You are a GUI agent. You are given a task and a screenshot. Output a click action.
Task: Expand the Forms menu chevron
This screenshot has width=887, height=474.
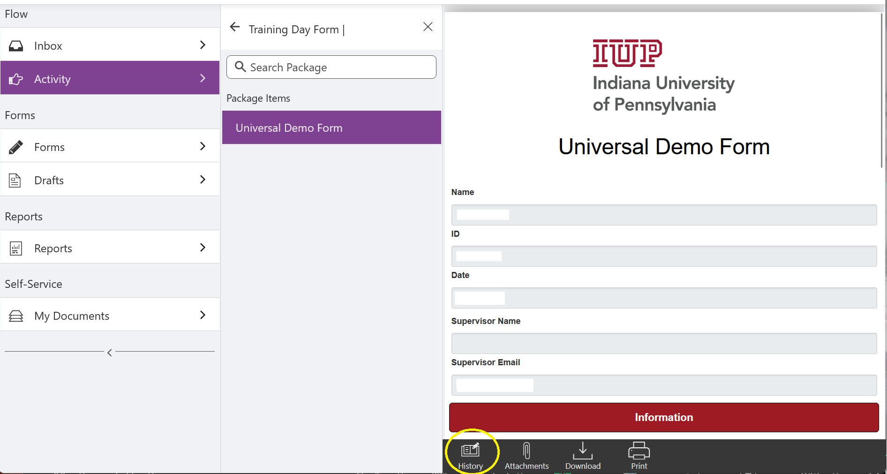(x=203, y=146)
